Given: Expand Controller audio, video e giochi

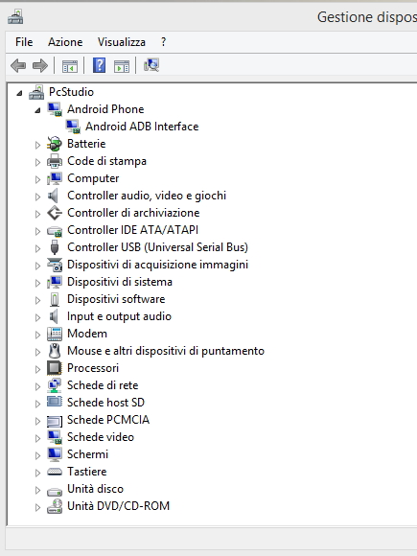Looking at the screenshot, I should point(37,197).
